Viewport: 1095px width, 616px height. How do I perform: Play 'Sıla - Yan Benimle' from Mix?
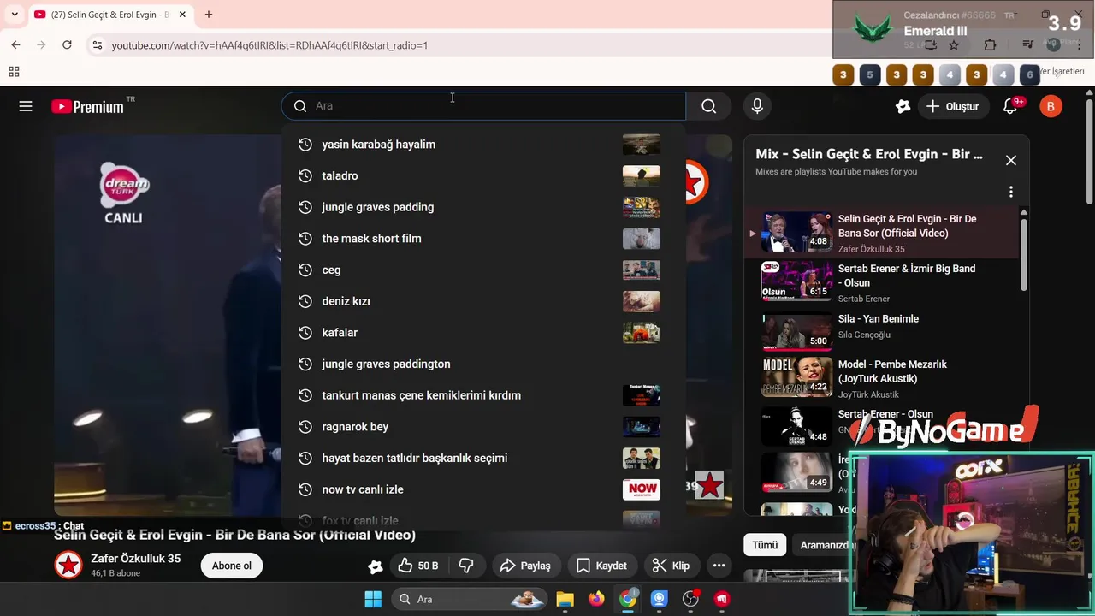(x=883, y=330)
